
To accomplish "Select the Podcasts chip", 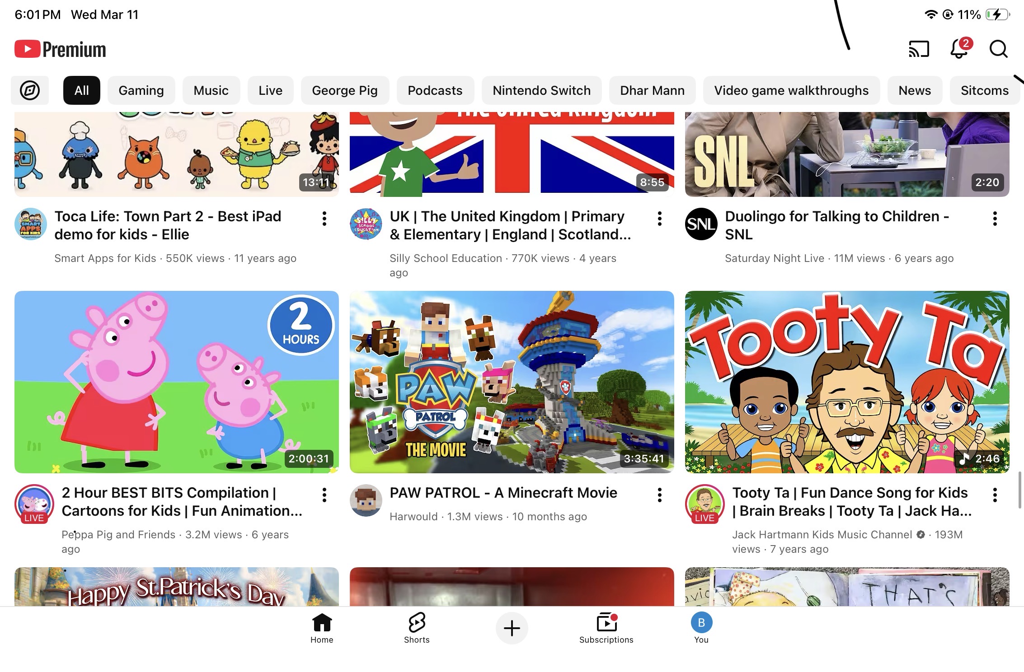I will coord(435,90).
